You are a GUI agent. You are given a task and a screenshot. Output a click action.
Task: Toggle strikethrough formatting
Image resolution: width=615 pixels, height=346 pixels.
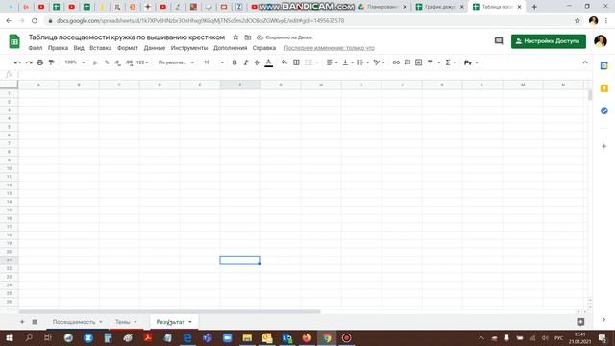tap(257, 62)
